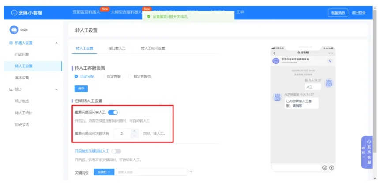
Task: Click the 人工 chat bubble in preview
Action: tap(313, 87)
